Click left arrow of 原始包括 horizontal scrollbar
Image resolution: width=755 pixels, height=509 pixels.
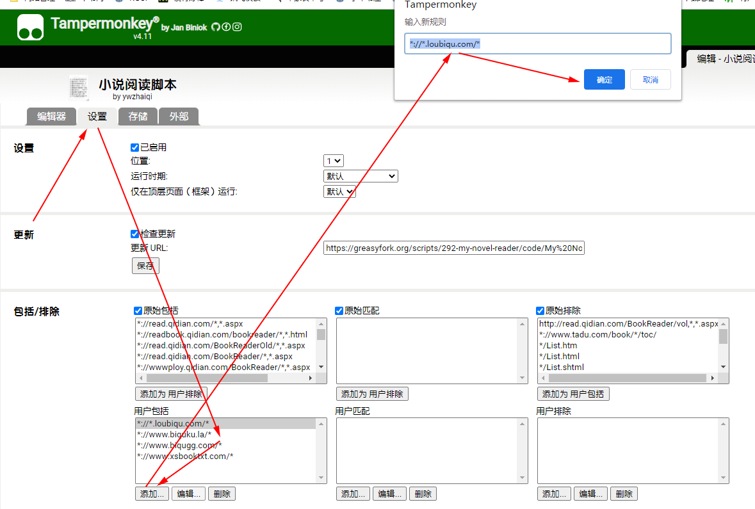coord(141,378)
